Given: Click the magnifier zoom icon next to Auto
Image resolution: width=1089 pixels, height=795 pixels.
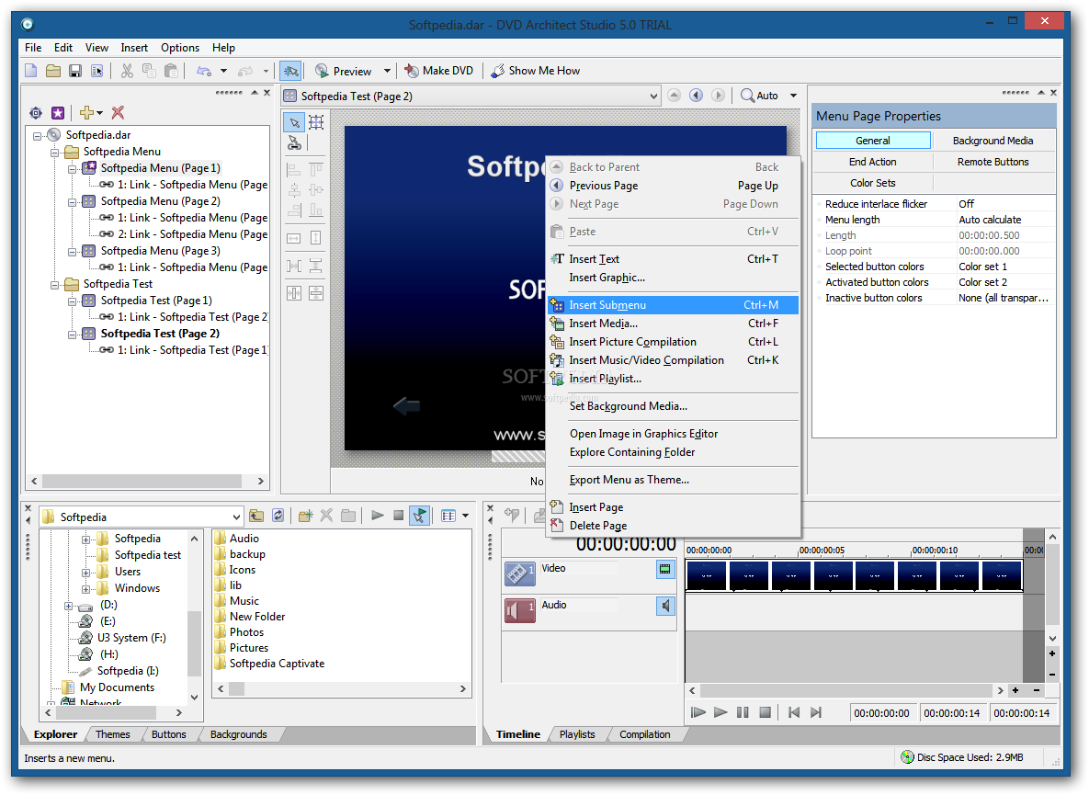Looking at the screenshot, I should coord(747,95).
